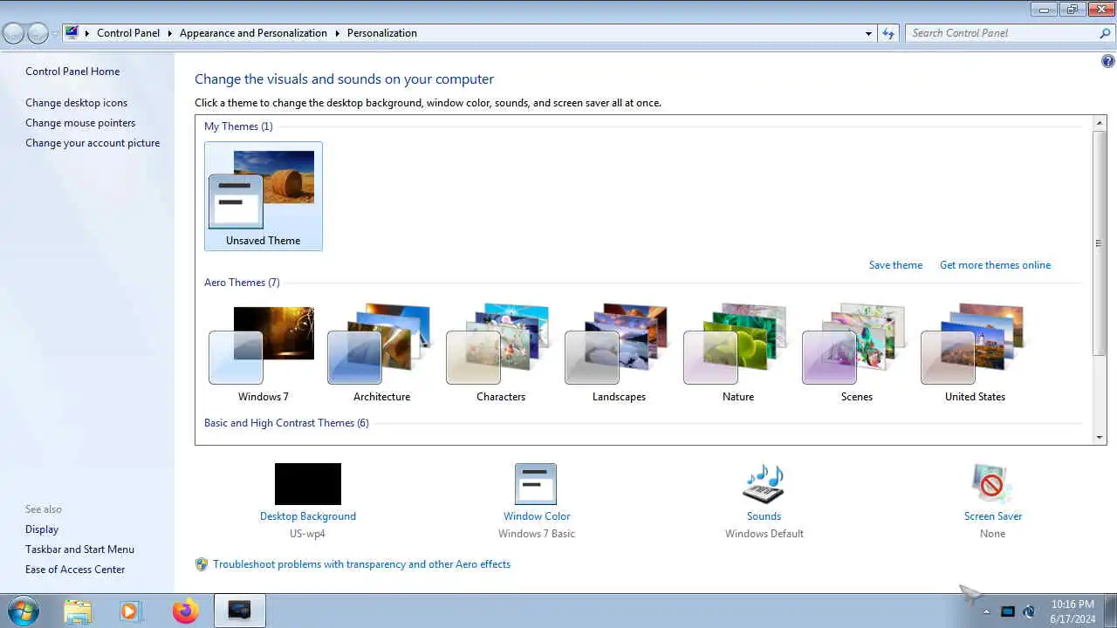1117x628 pixels.
Task: Open Windows Media Player taskbar icon
Action: pos(130,611)
